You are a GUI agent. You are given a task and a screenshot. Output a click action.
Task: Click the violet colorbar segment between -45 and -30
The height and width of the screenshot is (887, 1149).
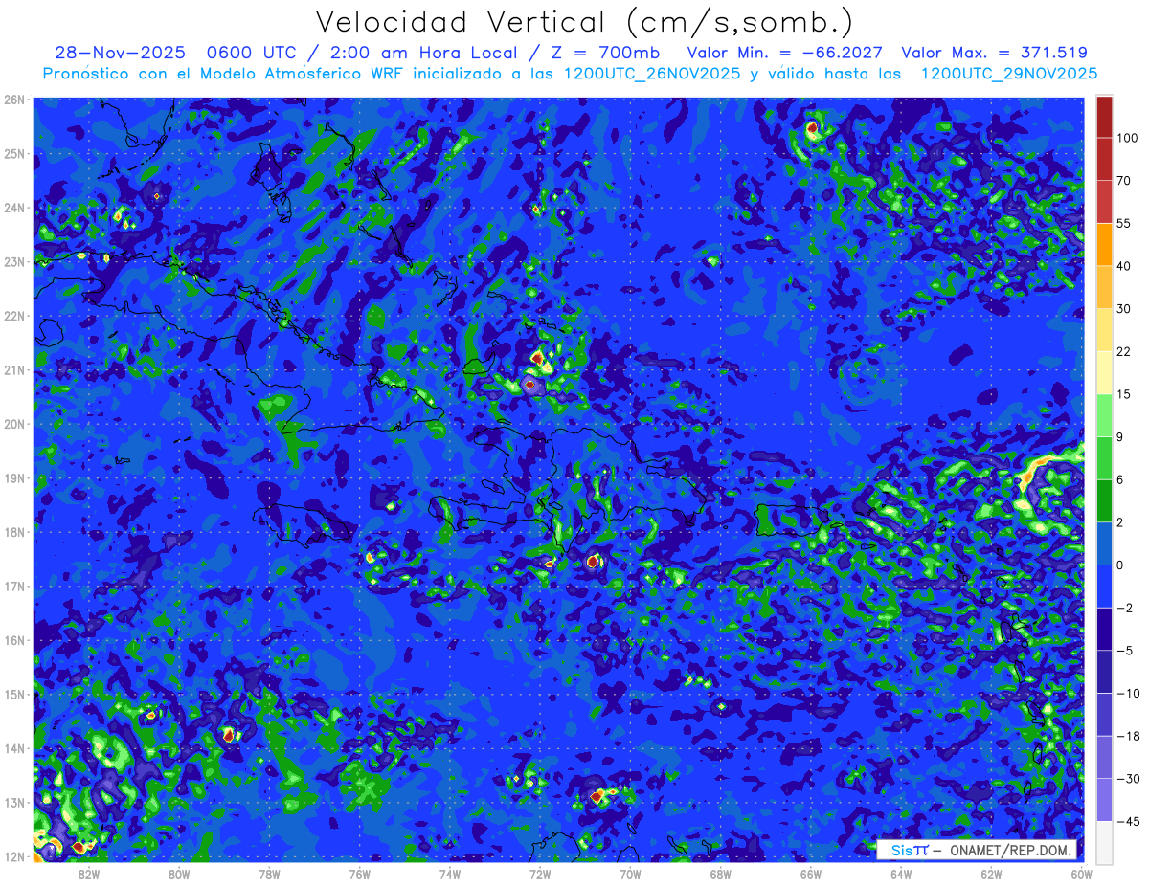coord(1104,799)
